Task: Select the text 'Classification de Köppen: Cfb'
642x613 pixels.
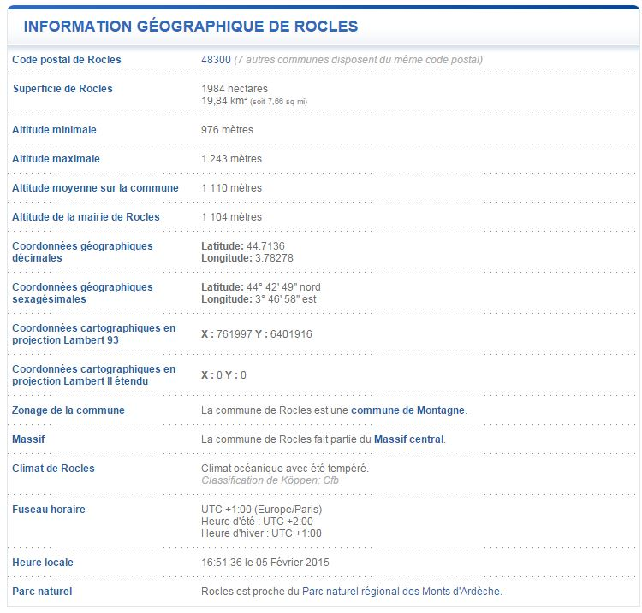Action: click(270, 480)
